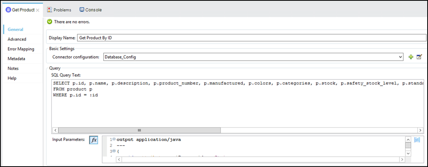Click the 'There are no errors.' message
Viewport: 428px width, 167px height.
(x=72, y=22)
